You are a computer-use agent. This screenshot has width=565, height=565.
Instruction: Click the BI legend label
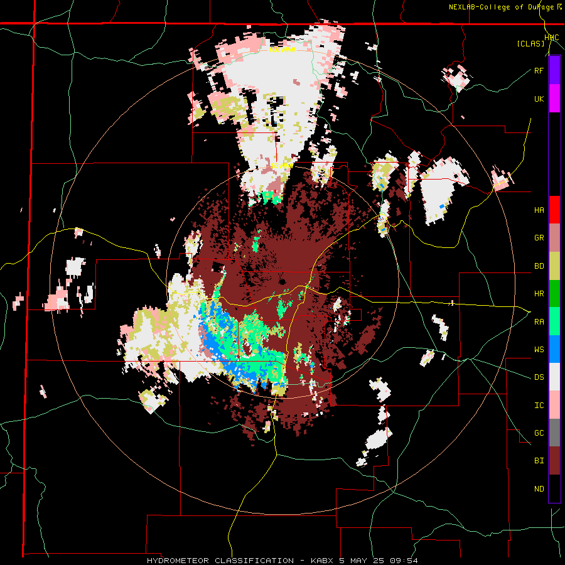tap(539, 461)
